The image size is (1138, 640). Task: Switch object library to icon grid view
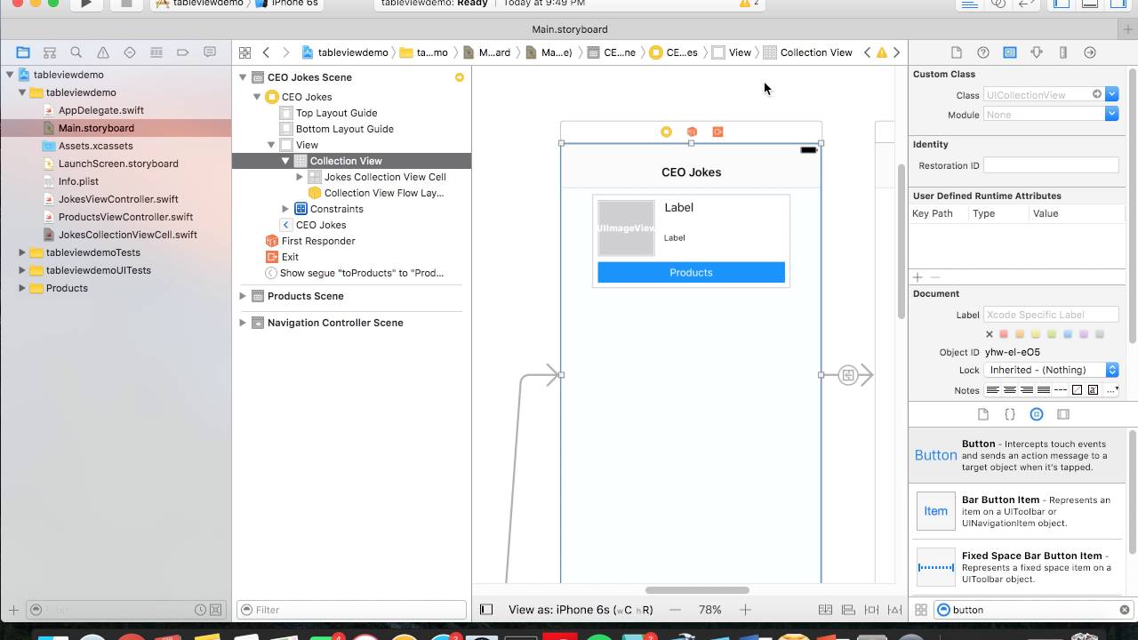click(921, 610)
